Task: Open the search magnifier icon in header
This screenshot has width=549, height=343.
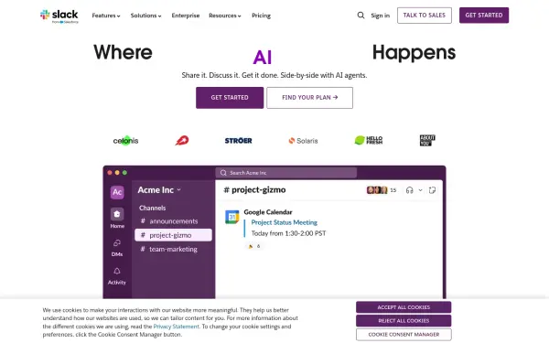Action: point(361,16)
